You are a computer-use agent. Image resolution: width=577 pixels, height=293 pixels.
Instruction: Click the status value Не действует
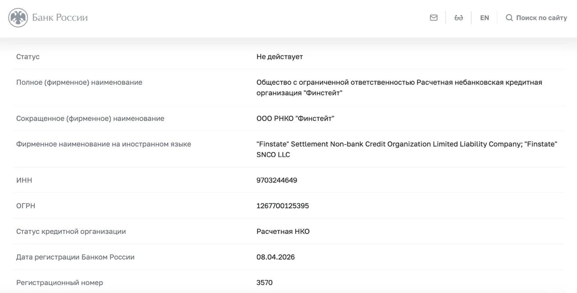pyautogui.click(x=279, y=57)
